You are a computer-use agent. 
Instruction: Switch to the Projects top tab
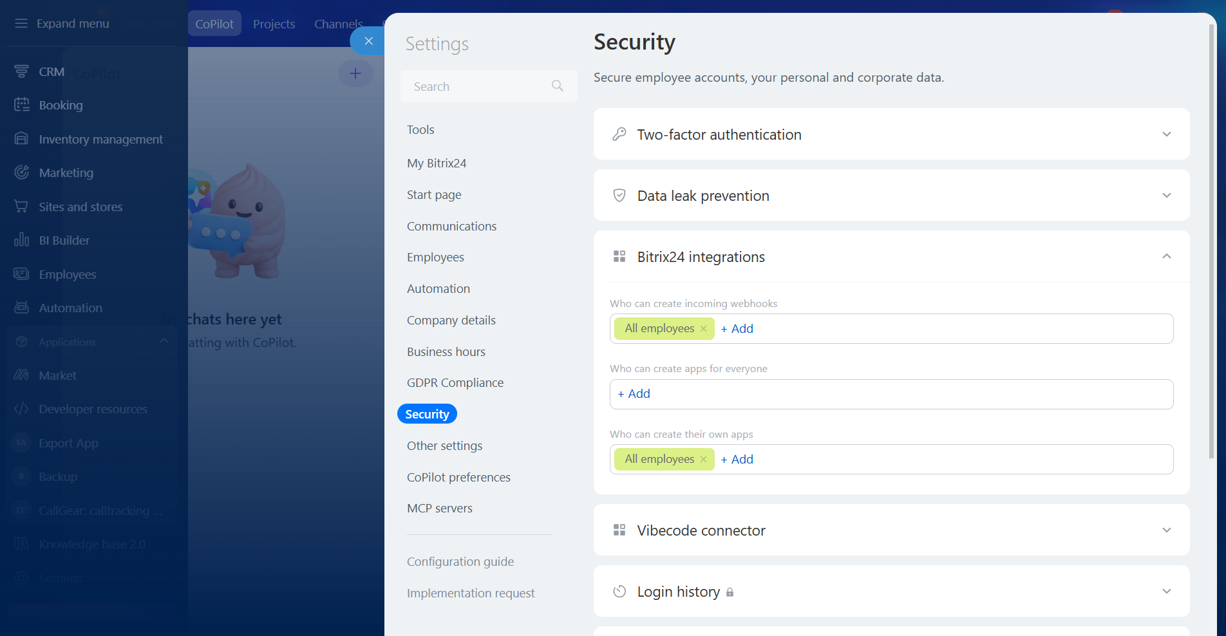[274, 24]
